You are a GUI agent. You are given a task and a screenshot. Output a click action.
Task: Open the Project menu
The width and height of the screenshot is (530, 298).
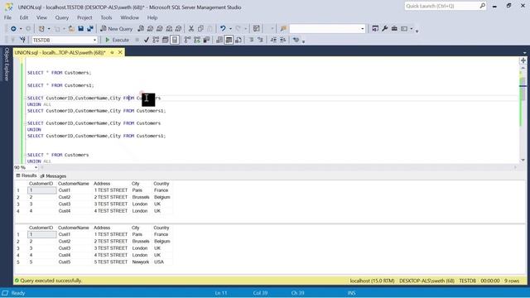tap(84, 17)
